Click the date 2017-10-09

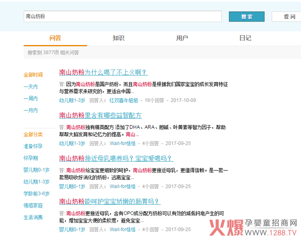click(183, 100)
